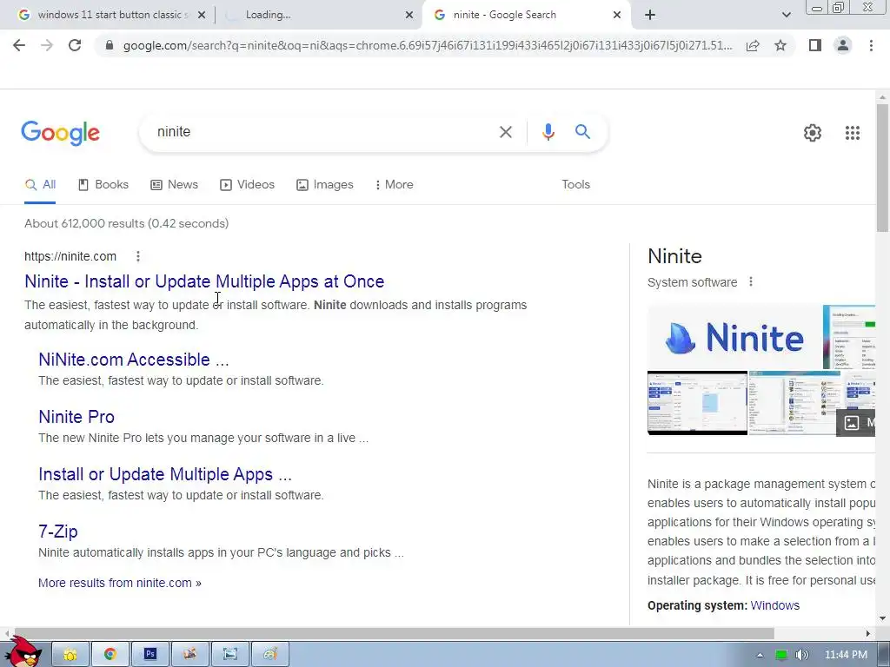
Task: Submit search with magnifying glass icon
Action: click(x=582, y=132)
